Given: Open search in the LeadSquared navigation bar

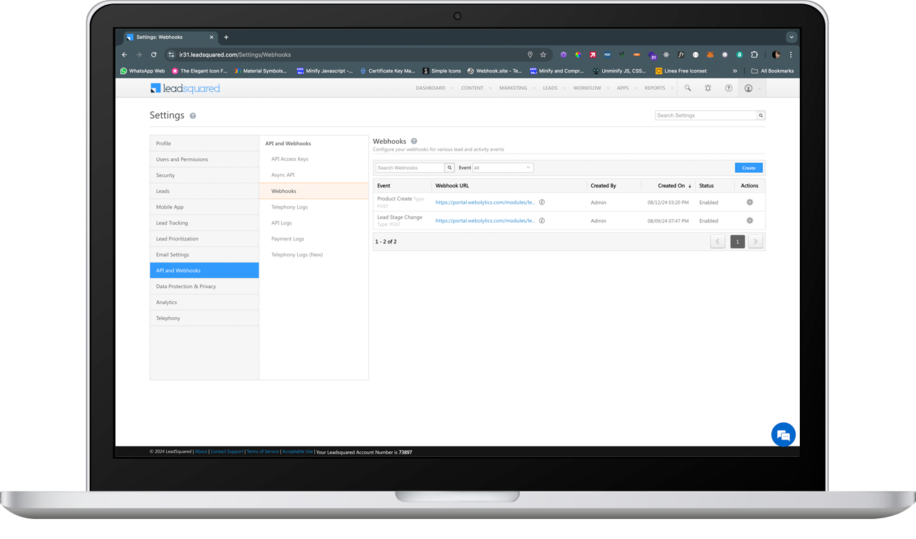Looking at the screenshot, I should click(689, 88).
